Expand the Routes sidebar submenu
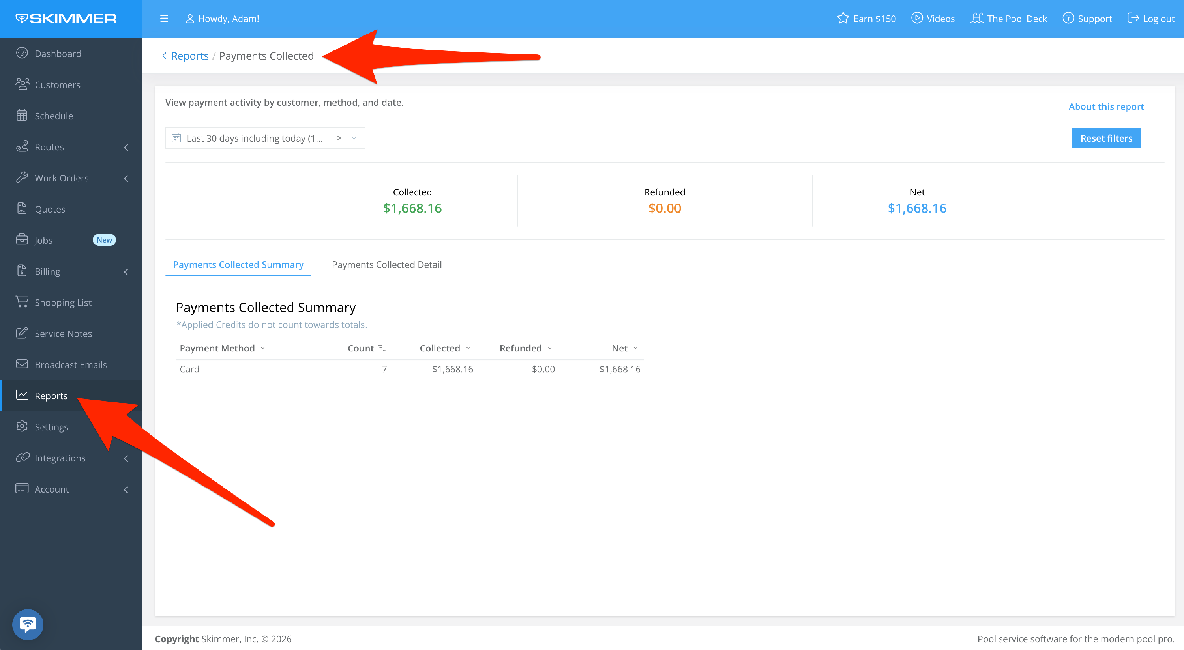1184x650 pixels. [126, 147]
